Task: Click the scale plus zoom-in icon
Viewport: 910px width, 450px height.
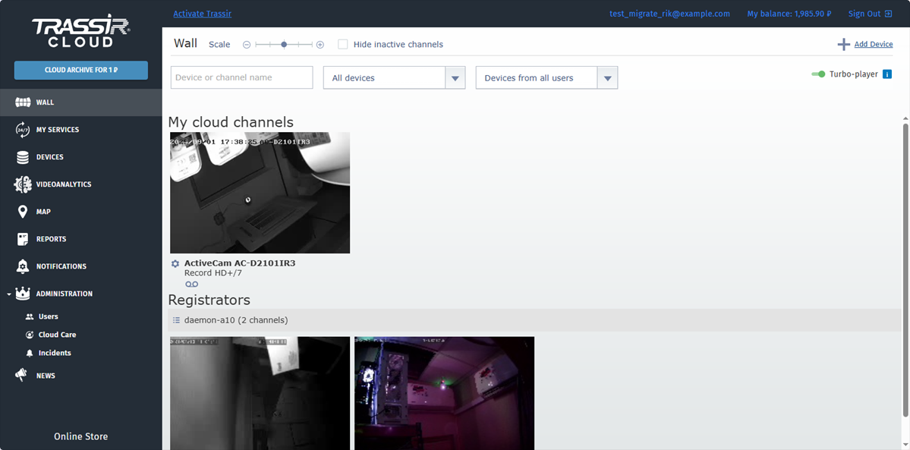Action: click(320, 45)
